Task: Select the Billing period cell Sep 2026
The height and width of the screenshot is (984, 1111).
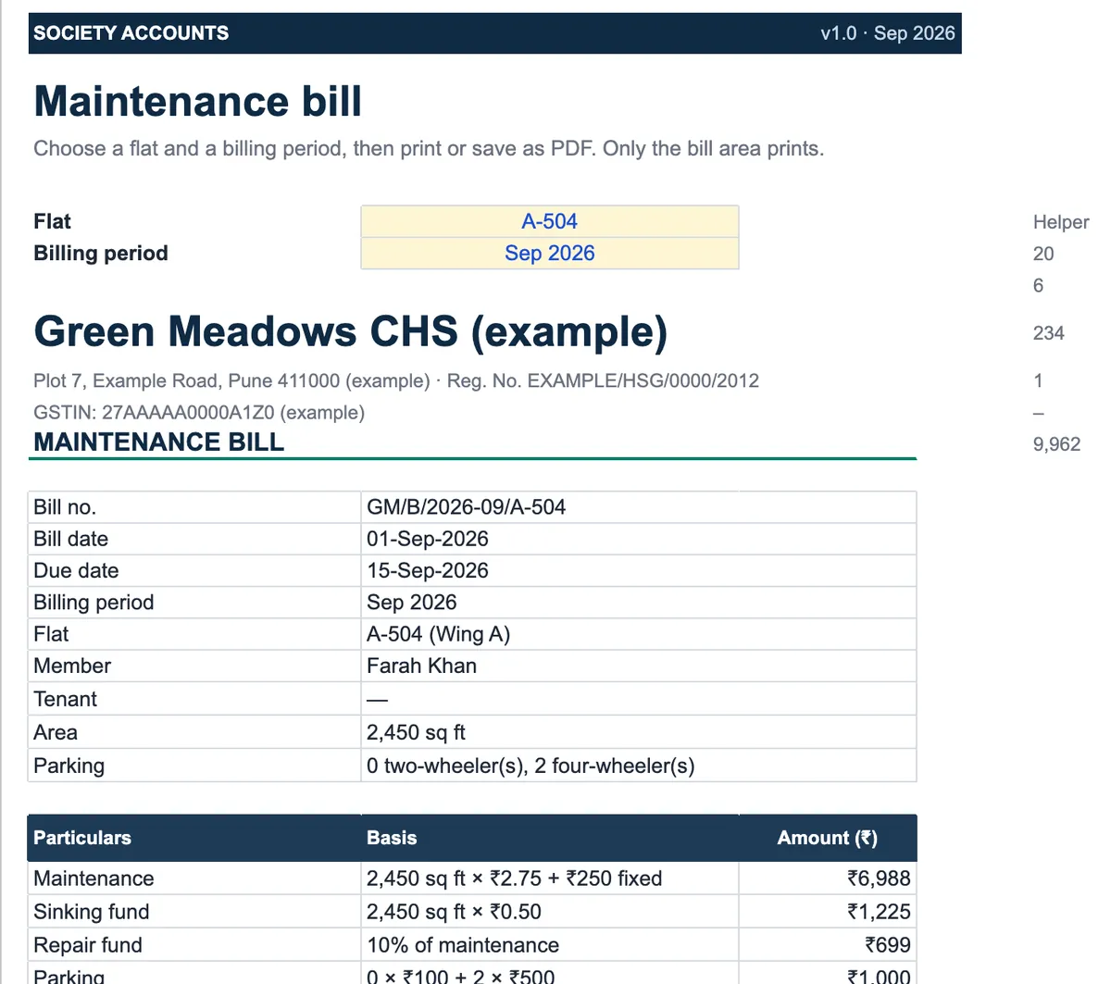Action: tap(549, 254)
